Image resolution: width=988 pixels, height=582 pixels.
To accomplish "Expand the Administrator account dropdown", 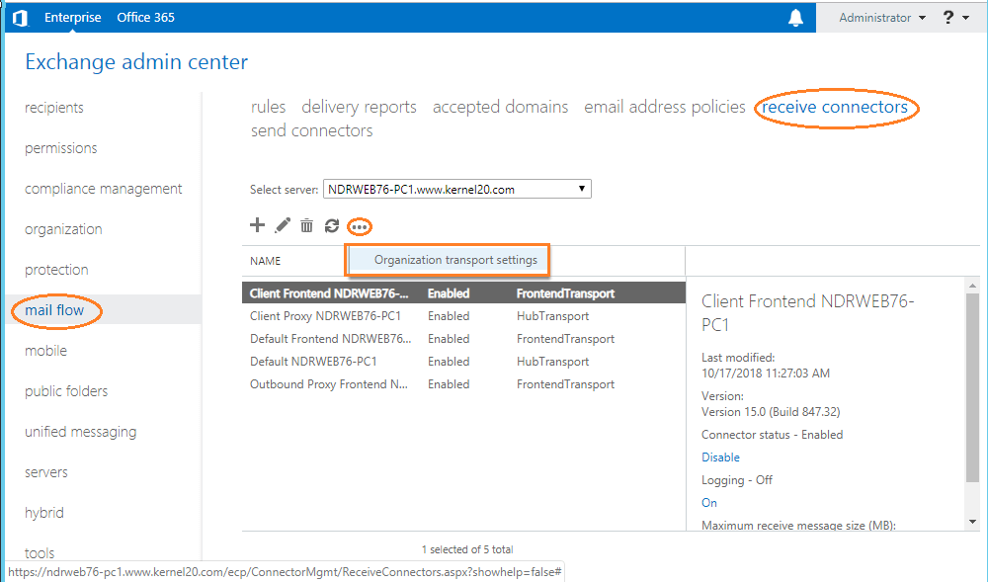I will tap(882, 18).
